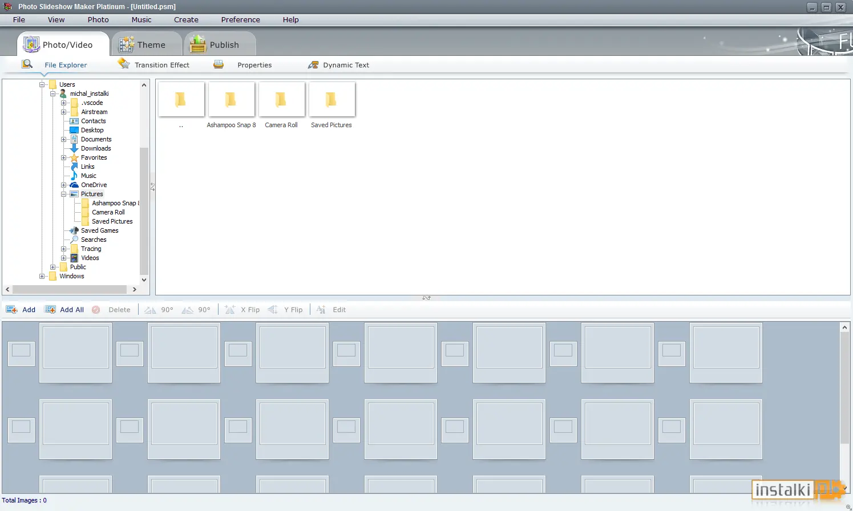The width and height of the screenshot is (853, 511).
Task: Click the Transition Effect star icon
Action: (124, 64)
